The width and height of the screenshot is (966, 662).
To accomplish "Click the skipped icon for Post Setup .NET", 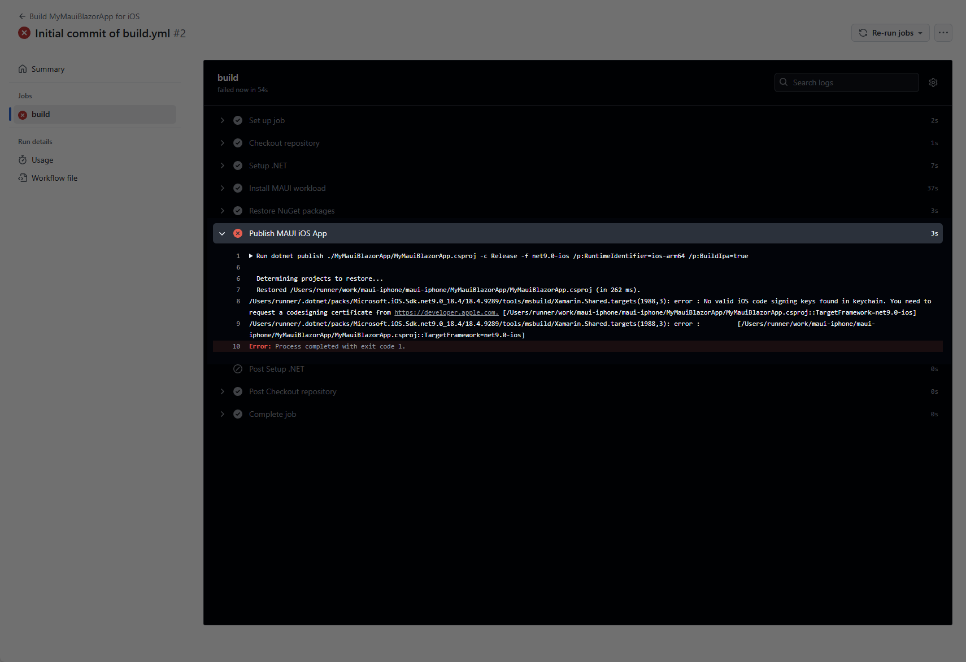I will [238, 369].
